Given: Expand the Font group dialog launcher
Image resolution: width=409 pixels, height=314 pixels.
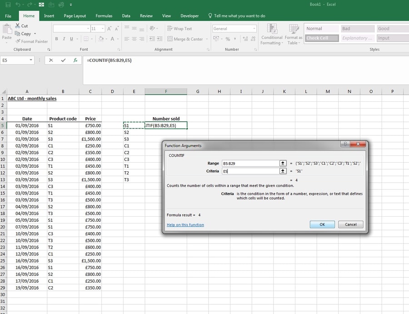Looking at the screenshot, I should (x=119, y=49).
